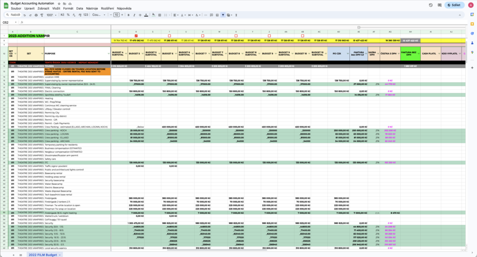Uncheck the checked box in column R
Screen dimensions: 477x257
pyautogui.click(x=136, y=35)
